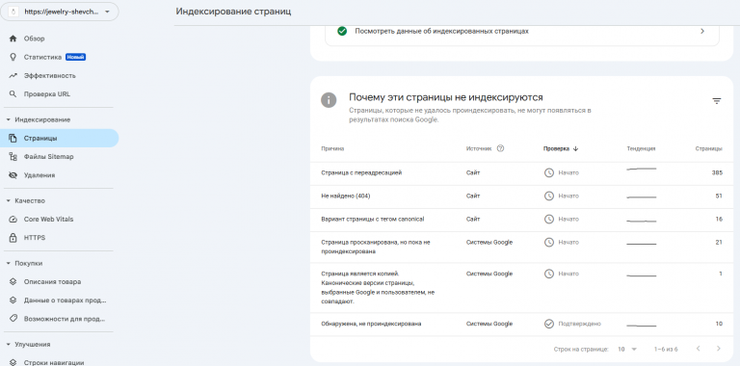Click the help icon next to Источник
Image resolution: width=740 pixels, height=366 pixels.
pyautogui.click(x=501, y=148)
